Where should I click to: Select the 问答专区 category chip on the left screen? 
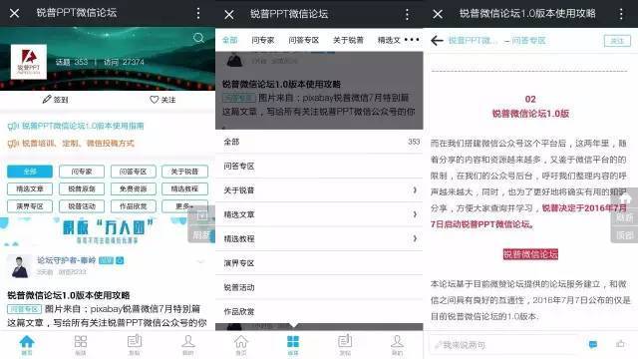tap(133, 172)
